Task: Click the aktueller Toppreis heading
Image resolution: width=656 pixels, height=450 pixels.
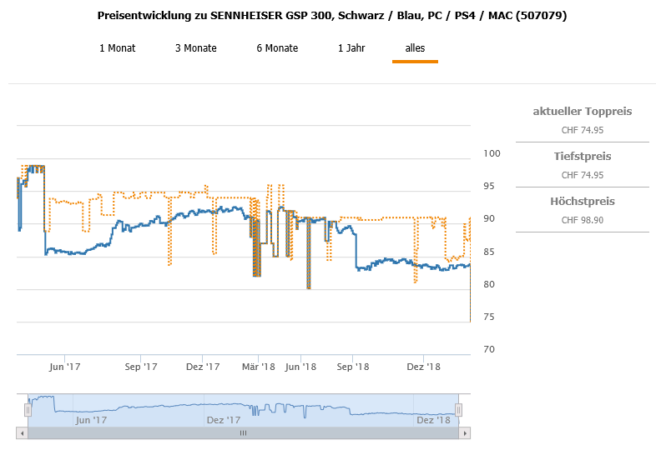Action: tap(583, 112)
